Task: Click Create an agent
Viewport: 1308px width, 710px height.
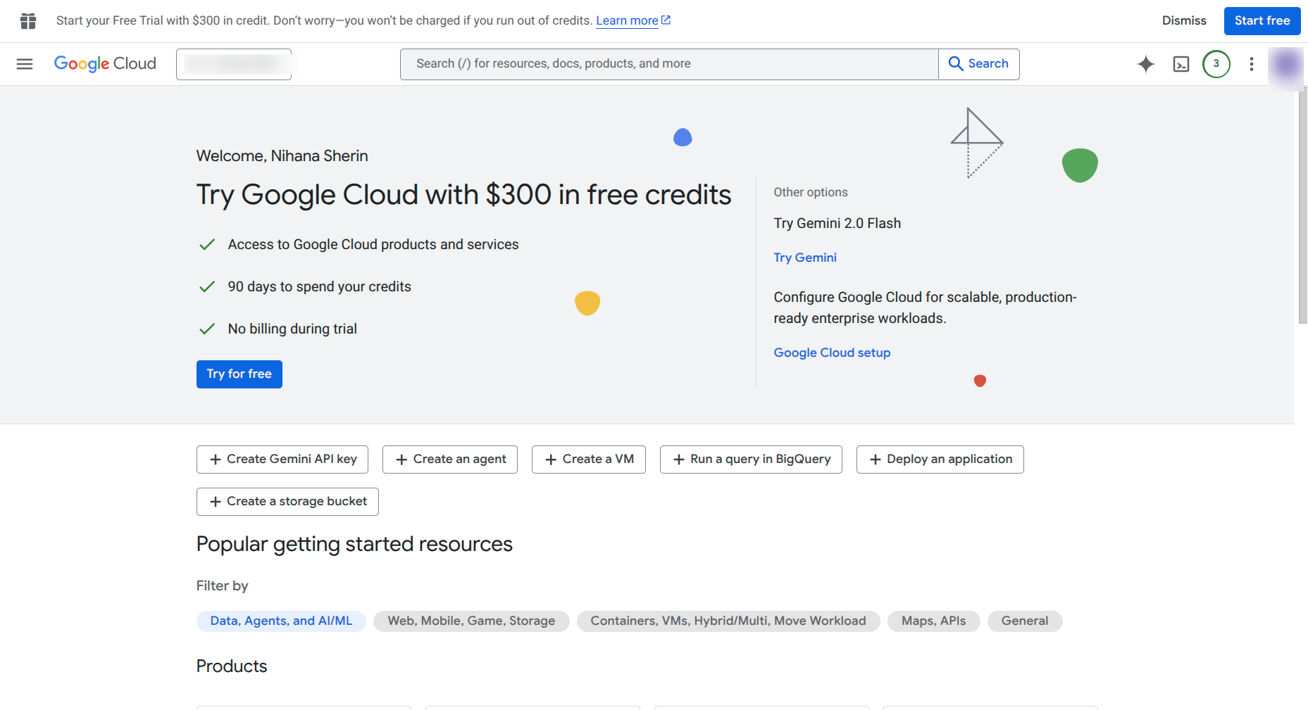Action: tap(450, 459)
